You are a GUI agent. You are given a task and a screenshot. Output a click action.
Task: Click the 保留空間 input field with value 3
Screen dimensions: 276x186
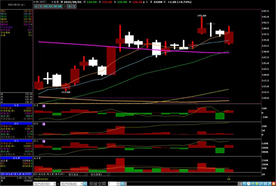click(112, 184)
